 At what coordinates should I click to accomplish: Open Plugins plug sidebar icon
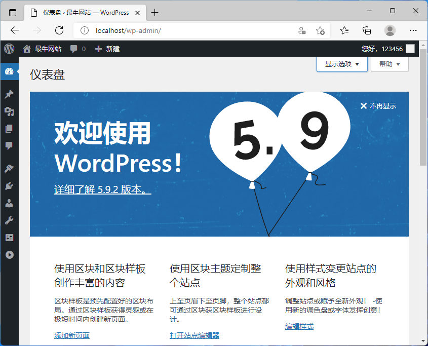9,186
